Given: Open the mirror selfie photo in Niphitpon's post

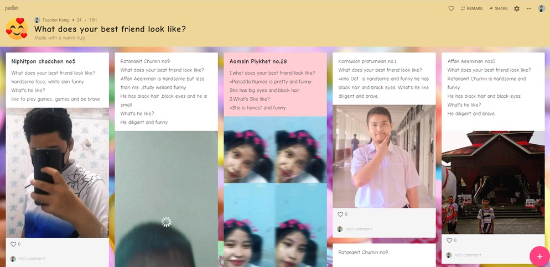Looking at the screenshot, I should [x=57, y=172].
